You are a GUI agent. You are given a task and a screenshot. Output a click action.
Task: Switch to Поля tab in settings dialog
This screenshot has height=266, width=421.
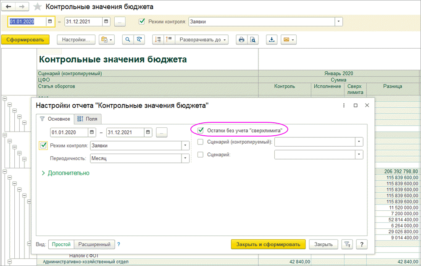click(x=87, y=119)
